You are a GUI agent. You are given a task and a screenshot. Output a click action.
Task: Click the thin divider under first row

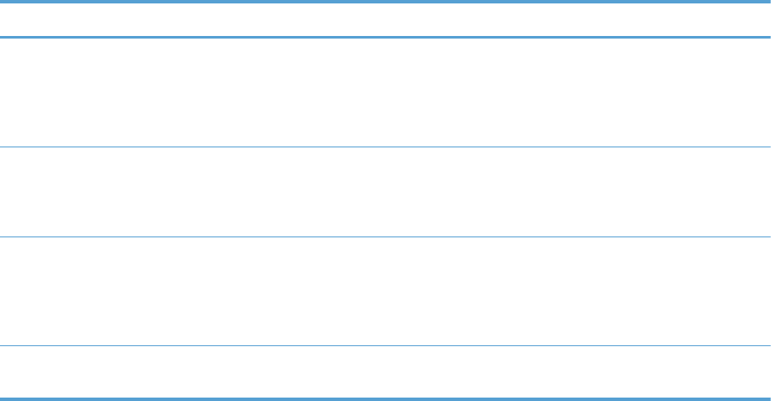385,147
